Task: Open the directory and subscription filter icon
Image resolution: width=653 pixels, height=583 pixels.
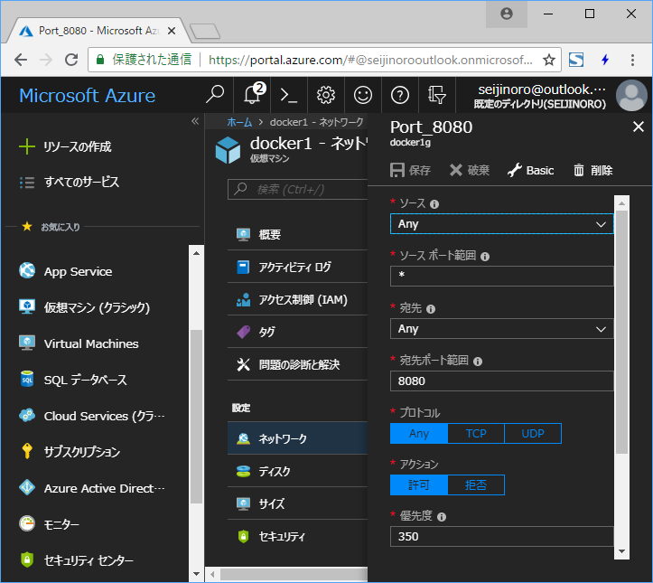Action: pos(436,95)
